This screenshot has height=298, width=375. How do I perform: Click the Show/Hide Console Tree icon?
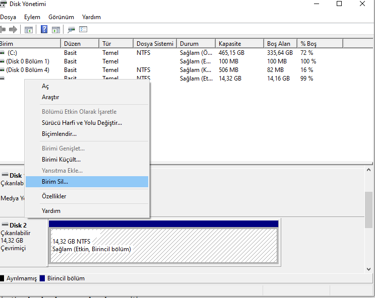coord(29,30)
